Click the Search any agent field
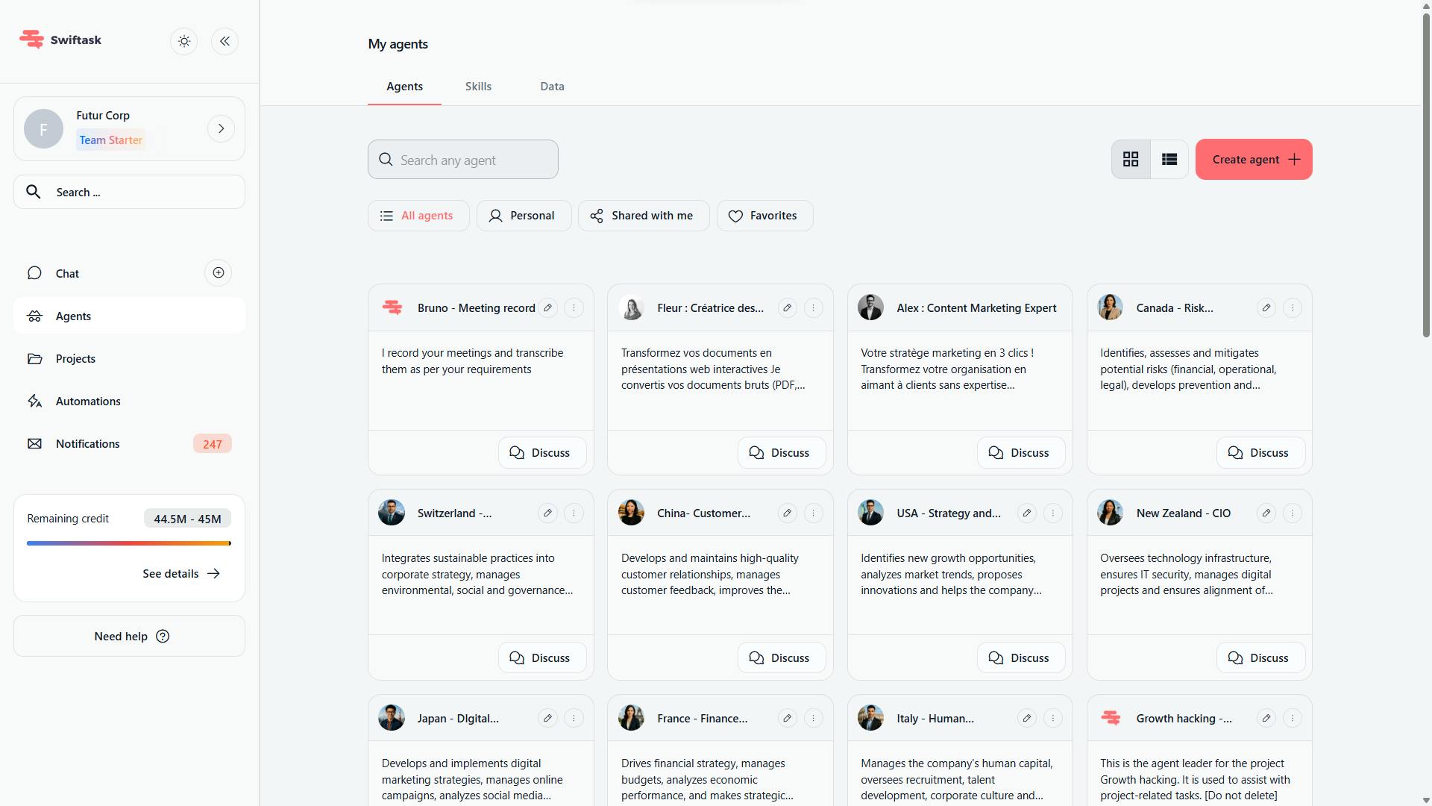Screen dimensions: 1432x806 [462, 159]
